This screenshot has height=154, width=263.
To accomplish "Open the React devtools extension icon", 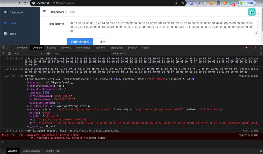I will point(205,3).
